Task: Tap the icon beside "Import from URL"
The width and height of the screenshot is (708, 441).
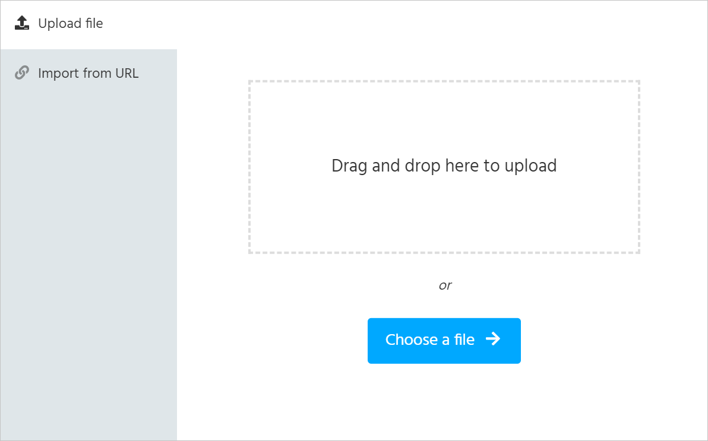Action: pyautogui.click(x=22, y=73)
